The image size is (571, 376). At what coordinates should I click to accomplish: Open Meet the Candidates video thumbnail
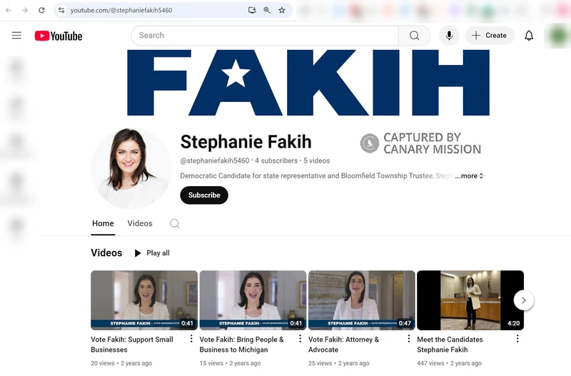coord(470,300)
